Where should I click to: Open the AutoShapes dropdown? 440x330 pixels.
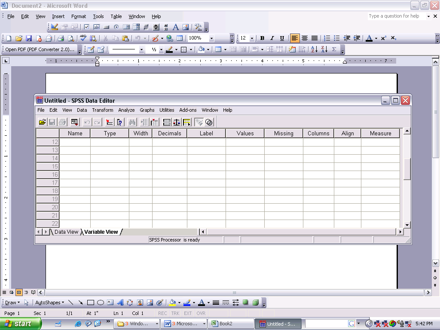50,302
